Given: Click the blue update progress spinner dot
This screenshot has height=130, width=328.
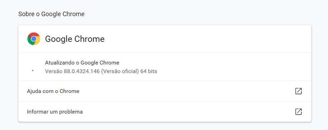Looking at the screenshot, I should click(x=32, y=71).
